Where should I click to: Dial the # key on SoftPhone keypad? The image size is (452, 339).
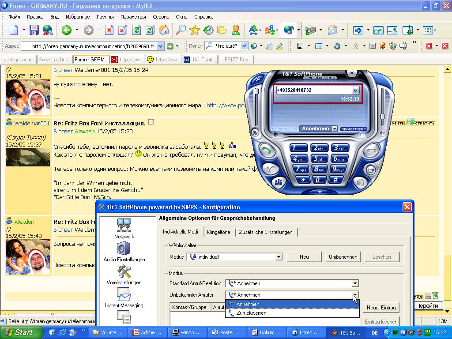(335, 180)
